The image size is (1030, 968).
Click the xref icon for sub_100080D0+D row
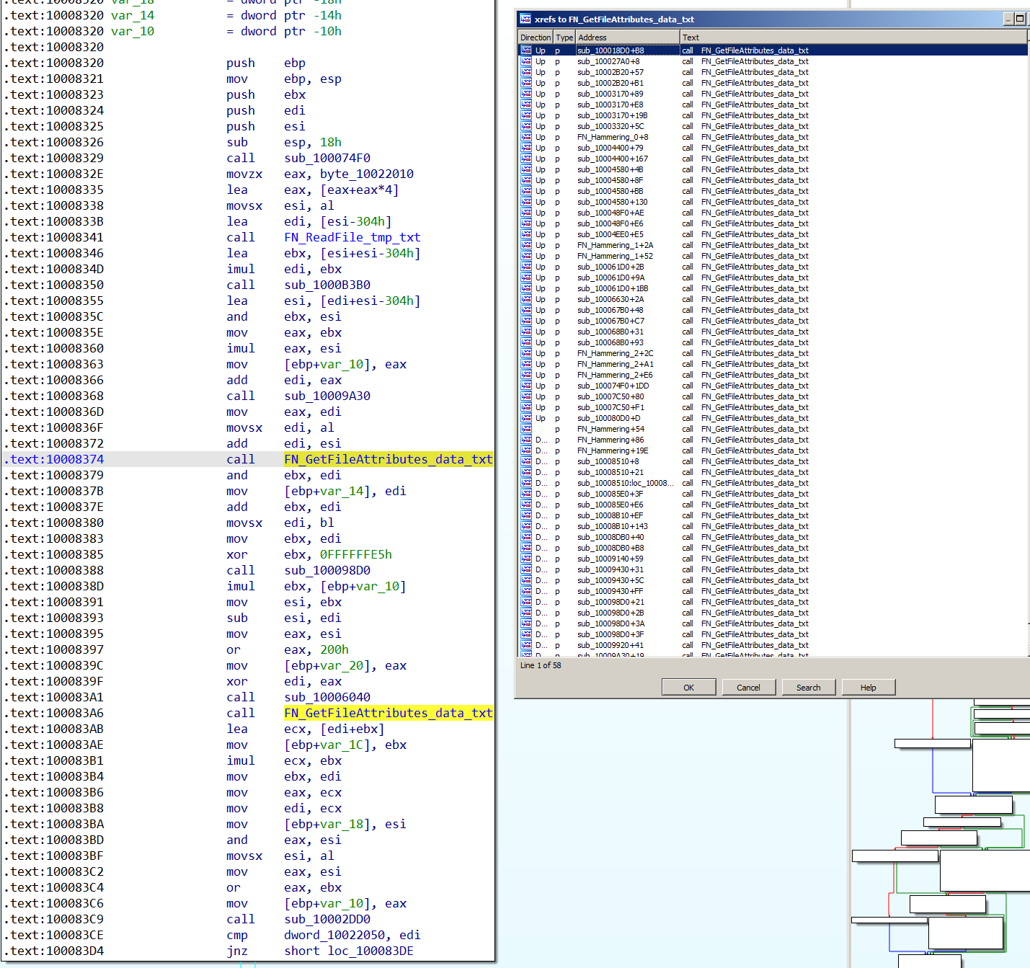[x=526, y=418]
